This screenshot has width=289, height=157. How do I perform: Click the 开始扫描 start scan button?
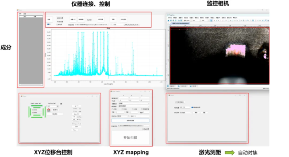pos(130,138)
